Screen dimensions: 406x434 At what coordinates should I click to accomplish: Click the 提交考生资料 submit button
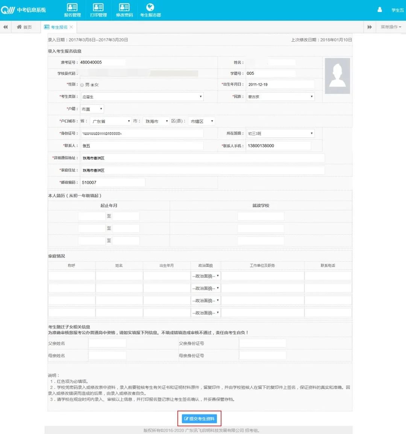pyautogui.click(x=199, y=419)
